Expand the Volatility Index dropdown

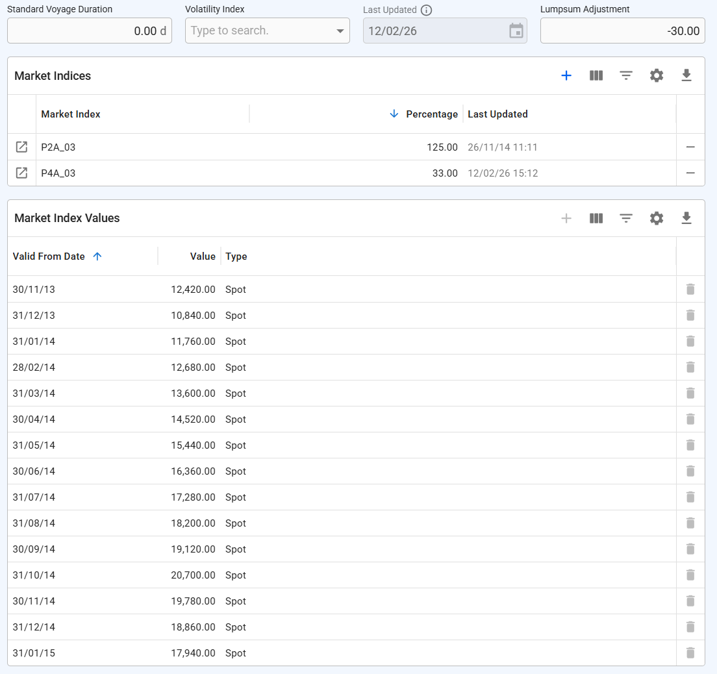tap(340, 31)
